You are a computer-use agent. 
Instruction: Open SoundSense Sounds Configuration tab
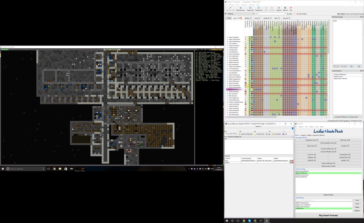click(246, 134)
